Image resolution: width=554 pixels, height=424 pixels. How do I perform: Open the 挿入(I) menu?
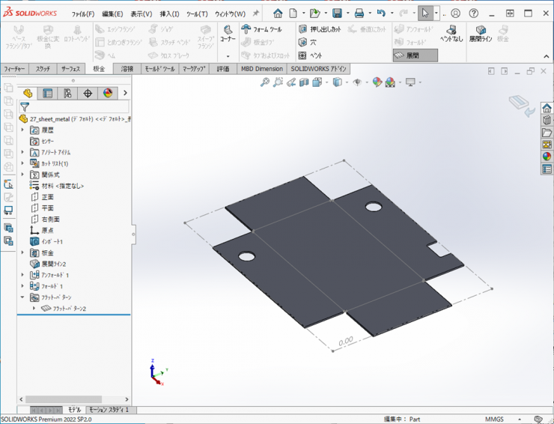[170, 13]
